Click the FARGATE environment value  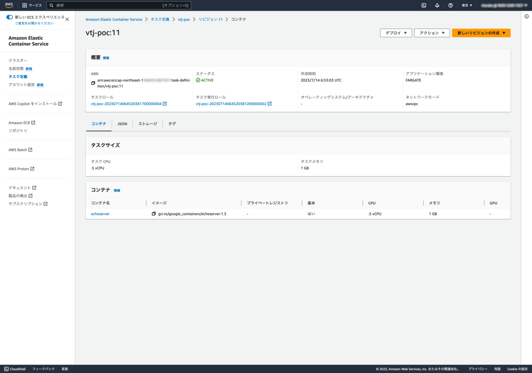point(413,80)
